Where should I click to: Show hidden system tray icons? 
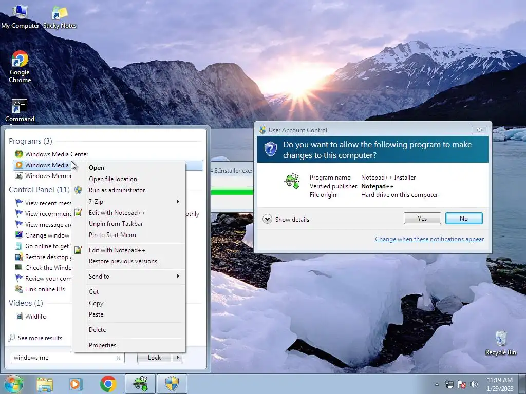tap(437, 384)
